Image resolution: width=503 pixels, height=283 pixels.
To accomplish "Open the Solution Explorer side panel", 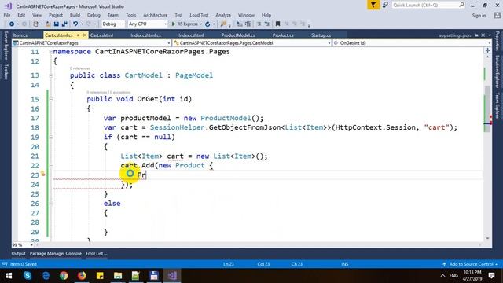I will click(497, 72).
